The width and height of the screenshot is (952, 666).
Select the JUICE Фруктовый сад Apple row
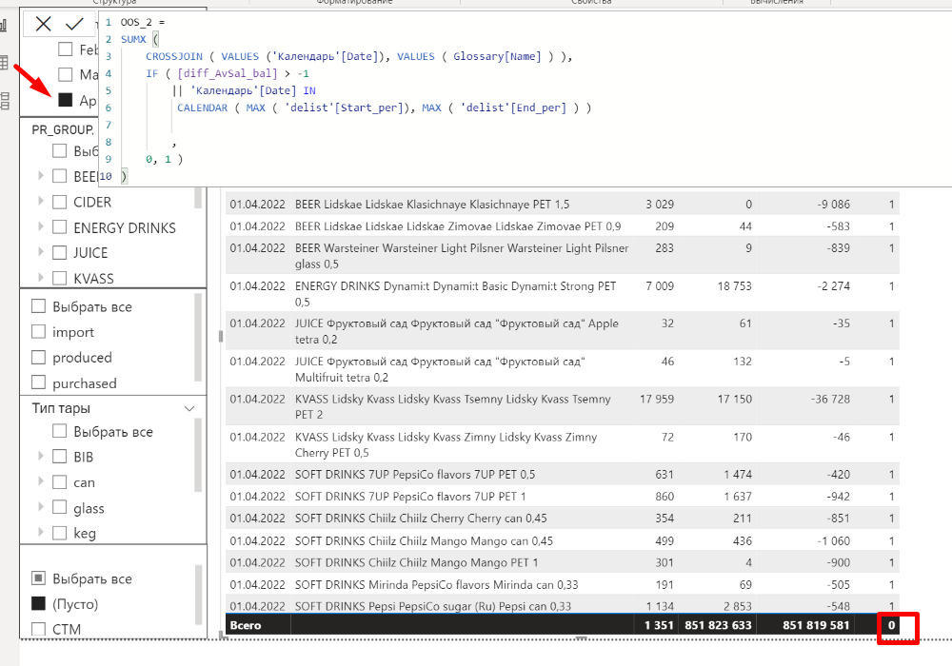(563, 331)
